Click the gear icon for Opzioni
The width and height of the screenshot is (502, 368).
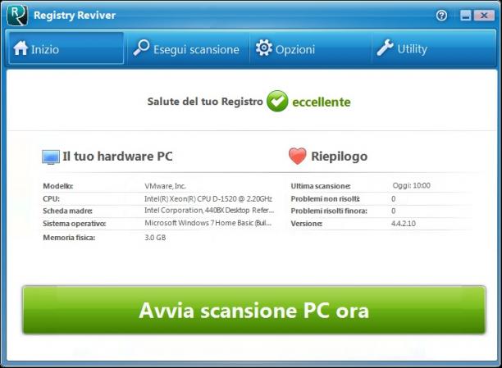pos(264,48)
